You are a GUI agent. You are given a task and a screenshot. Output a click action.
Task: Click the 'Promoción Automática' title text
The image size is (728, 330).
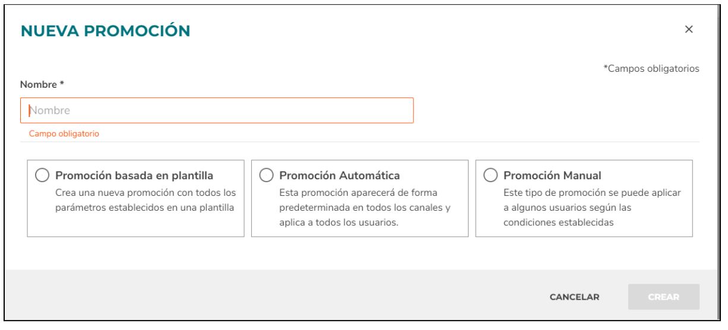[x=340, y=176]
